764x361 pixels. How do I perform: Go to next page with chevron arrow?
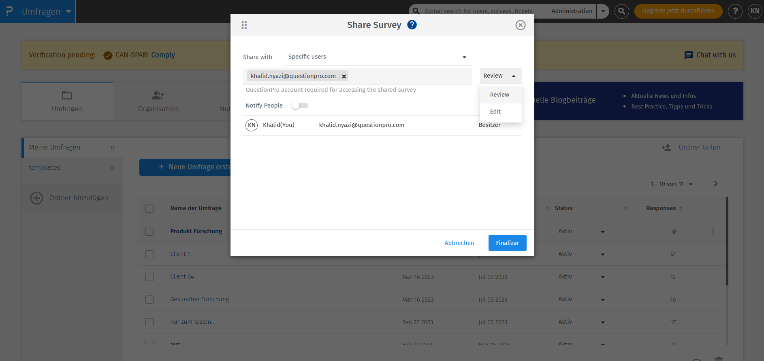pos(715,184)
